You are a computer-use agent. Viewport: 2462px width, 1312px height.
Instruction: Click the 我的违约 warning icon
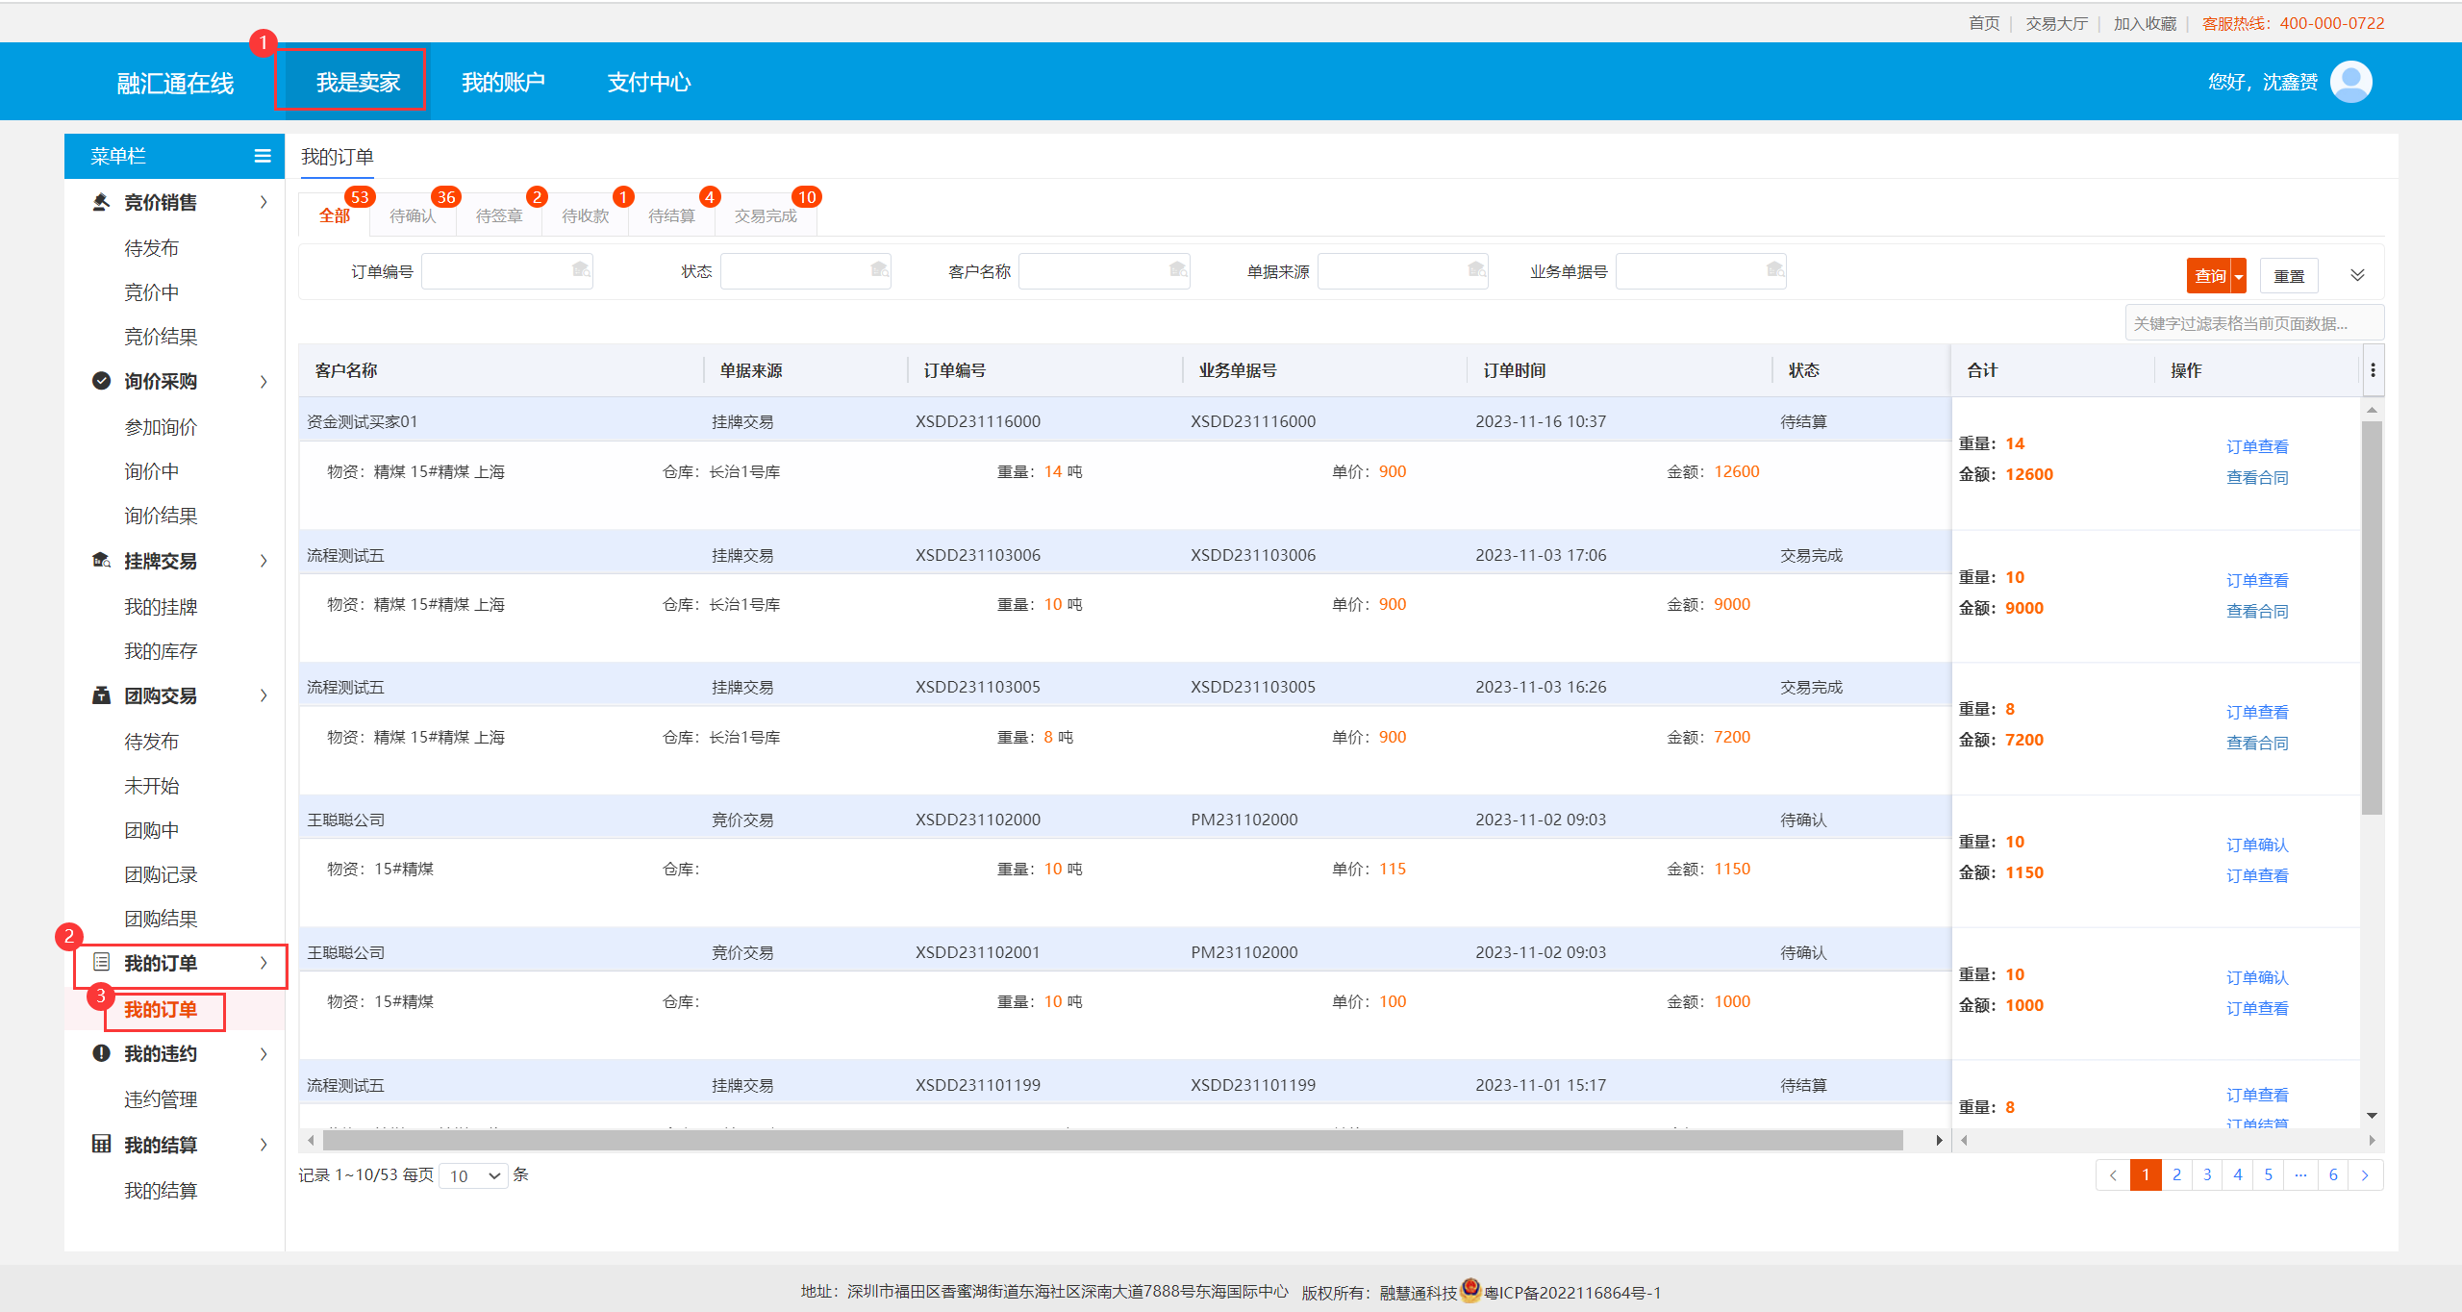point(101,1053)
